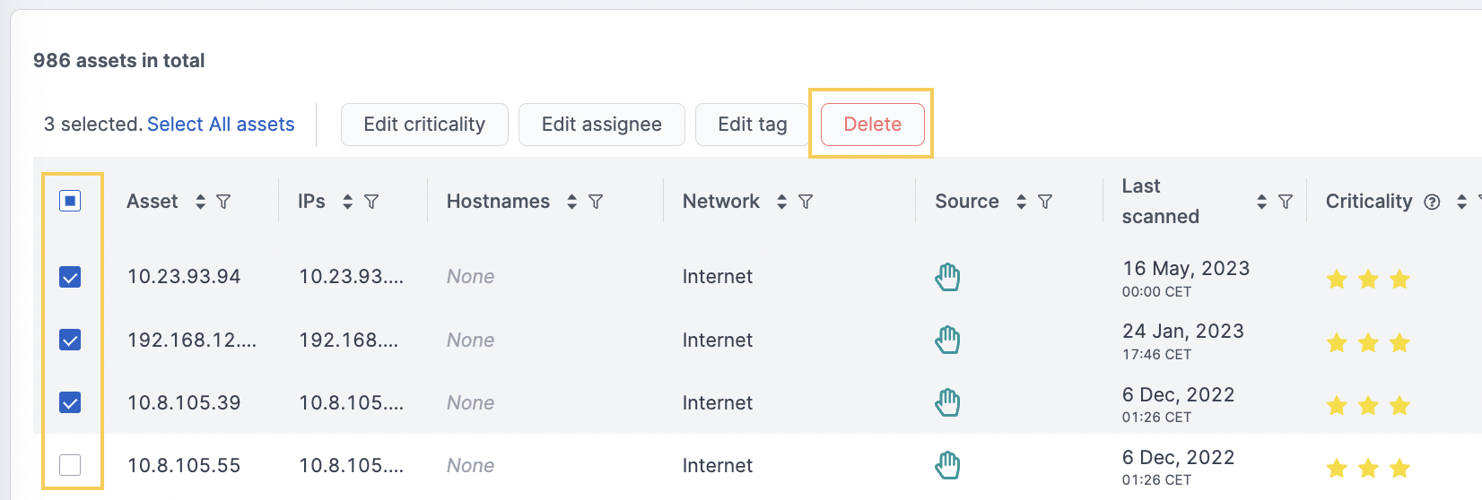
Task: Open the Asset column filter icon
Action: pos(224,202)
